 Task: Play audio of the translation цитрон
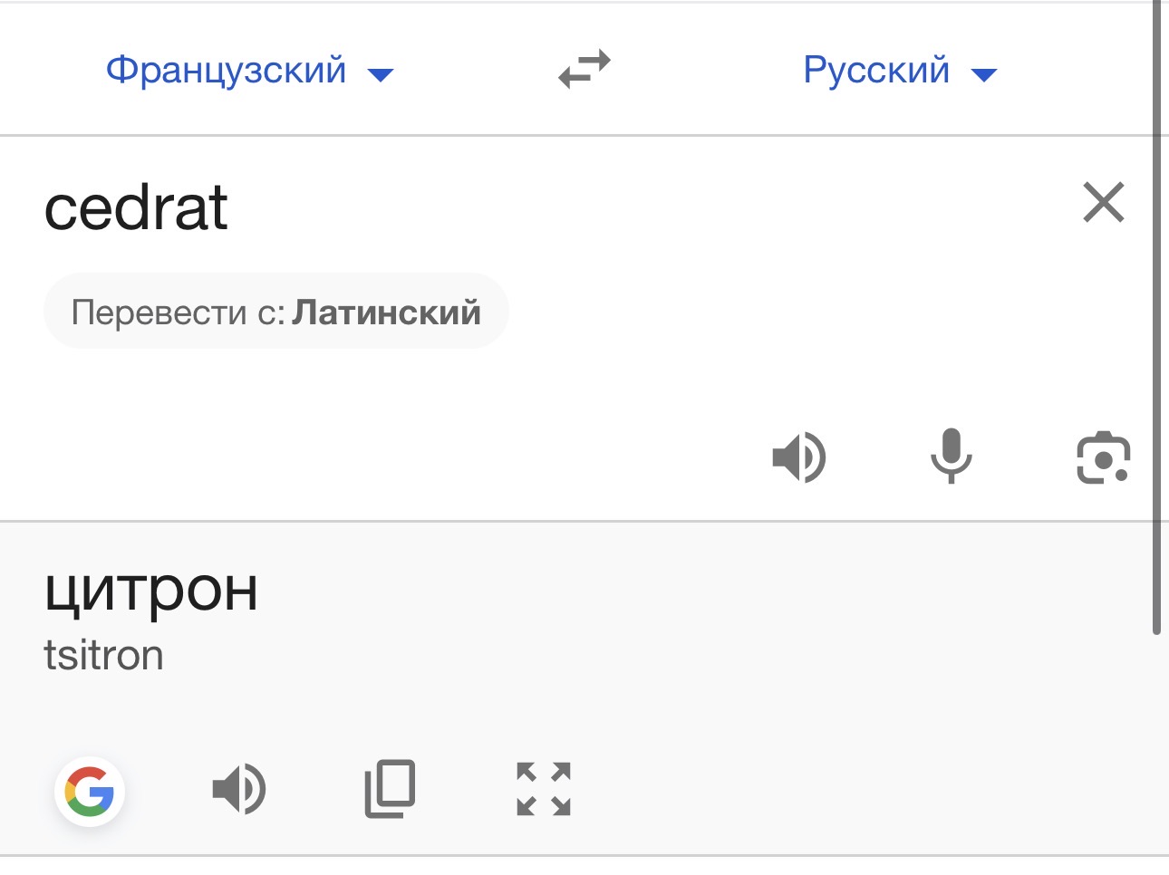click(x=238, y=788)
